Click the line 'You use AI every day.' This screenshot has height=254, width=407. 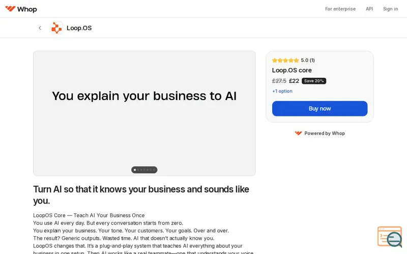[59, 223]
